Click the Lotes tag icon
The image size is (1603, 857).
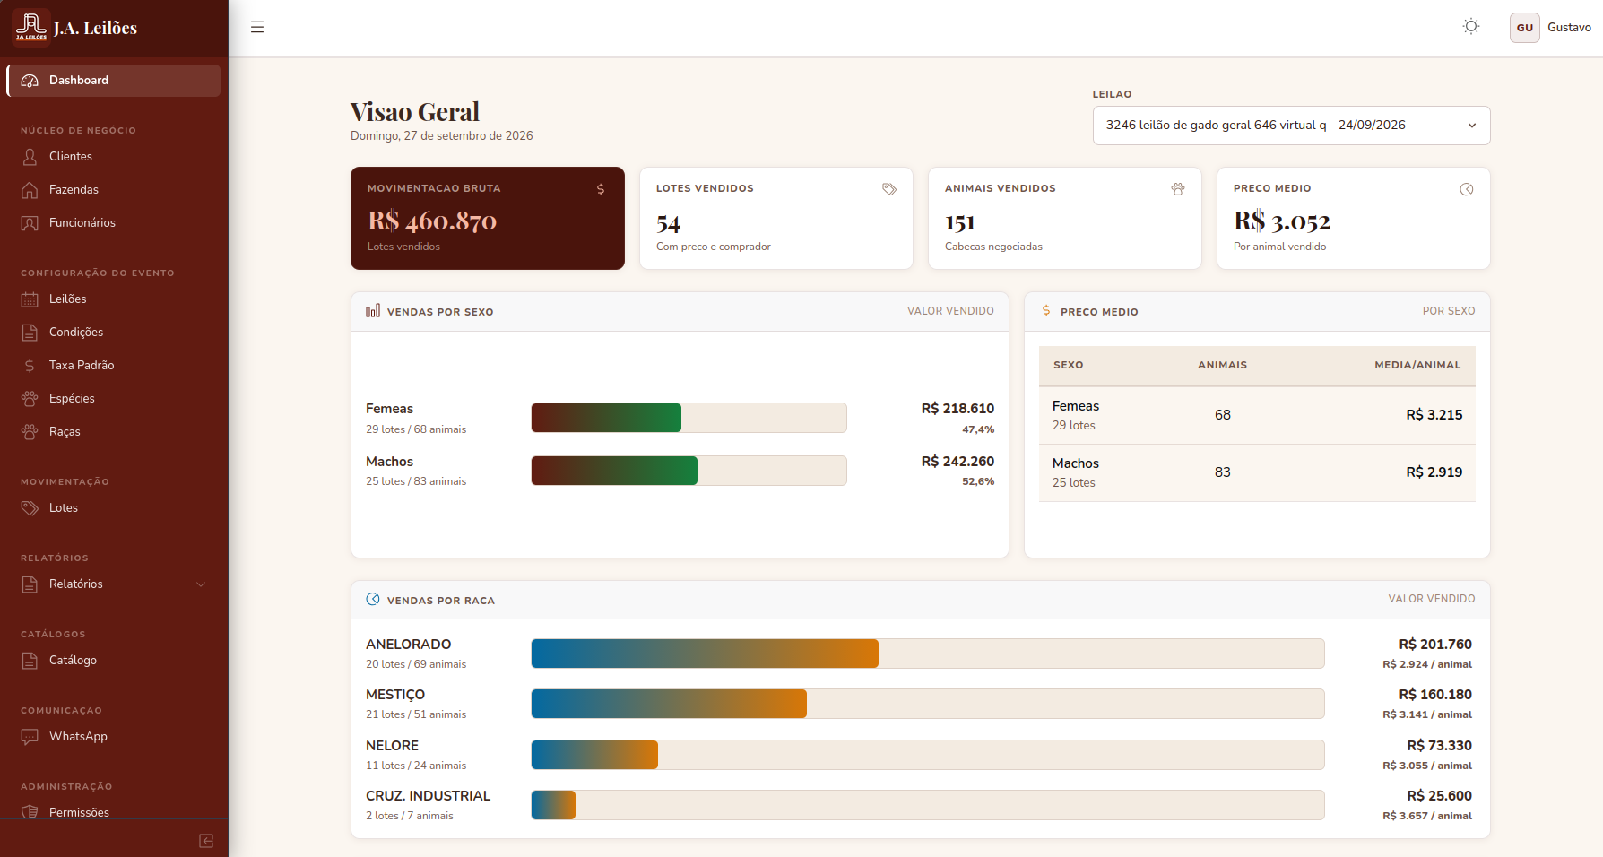30,508
